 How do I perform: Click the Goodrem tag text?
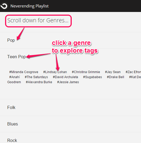[14, 82]
